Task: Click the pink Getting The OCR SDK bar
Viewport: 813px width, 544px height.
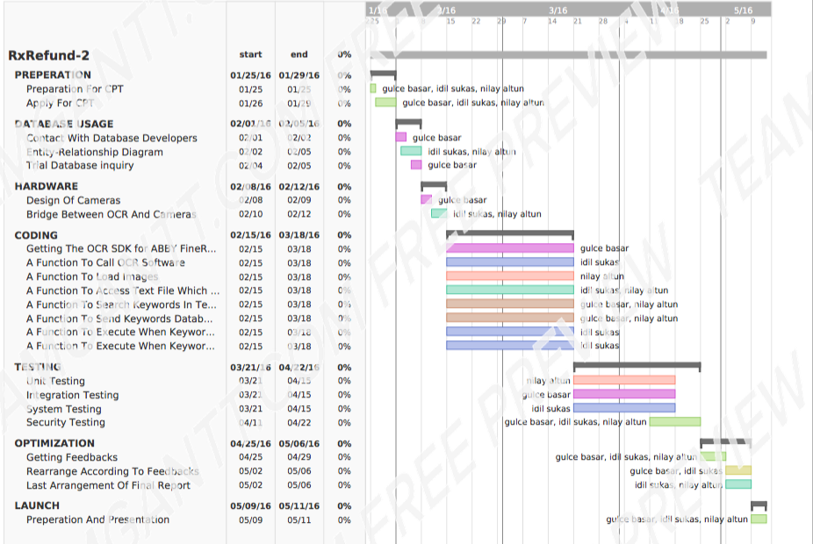Action: coord(509,248)
